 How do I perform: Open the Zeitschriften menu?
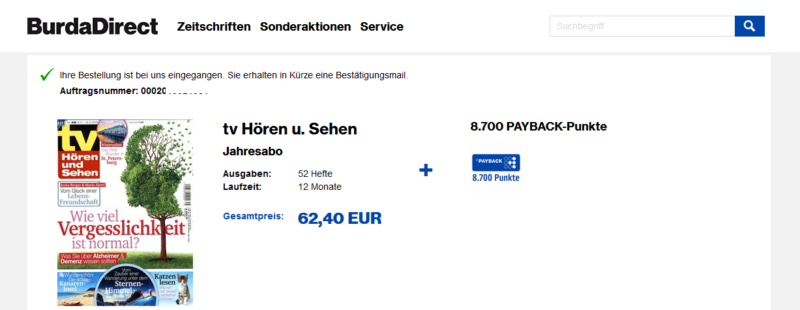pyautogui.click(x=214, y=27)
